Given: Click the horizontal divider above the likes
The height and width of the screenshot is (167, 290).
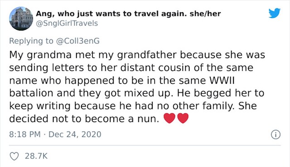Looking at the screenshot, I should coord(145,145).
